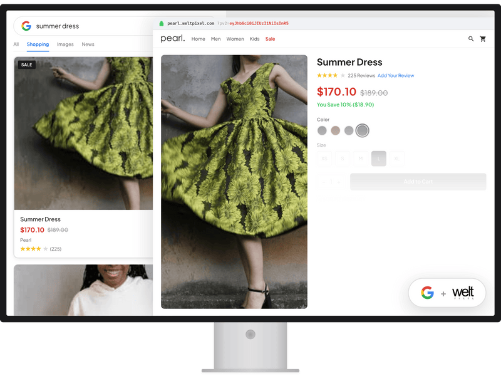This screenshot has width=501, height=376.
Task: Open the Sale menu item
Action: pos(270,39)
